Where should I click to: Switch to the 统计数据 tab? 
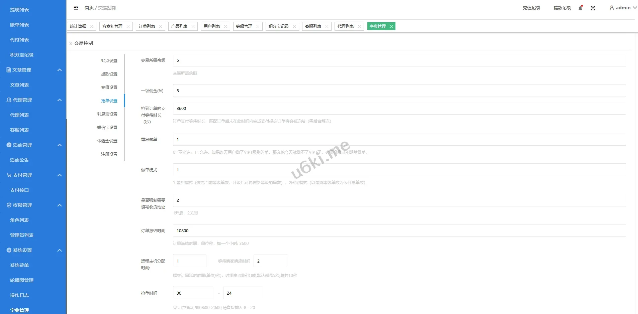[x=78, y=26]
